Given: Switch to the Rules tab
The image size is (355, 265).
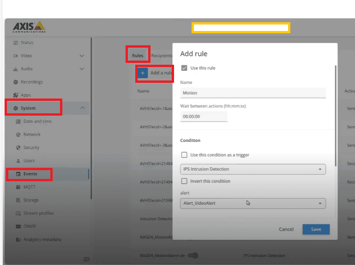Looking at the screenshot, I should pyautogui.click(x=138, y=55).
